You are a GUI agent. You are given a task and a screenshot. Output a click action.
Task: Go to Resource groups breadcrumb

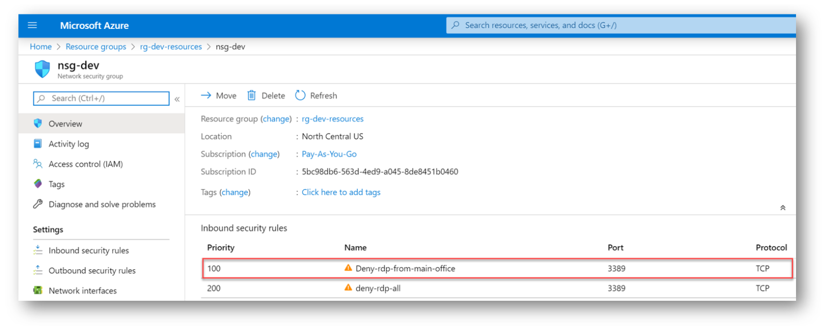pos(96,47)
